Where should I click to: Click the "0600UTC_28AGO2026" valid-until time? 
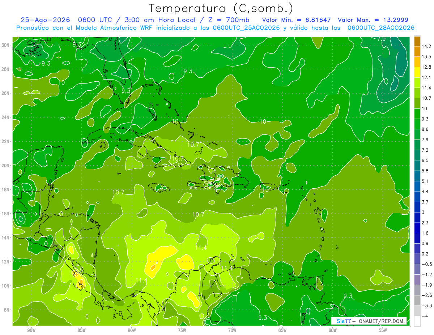tap(381, 28)
